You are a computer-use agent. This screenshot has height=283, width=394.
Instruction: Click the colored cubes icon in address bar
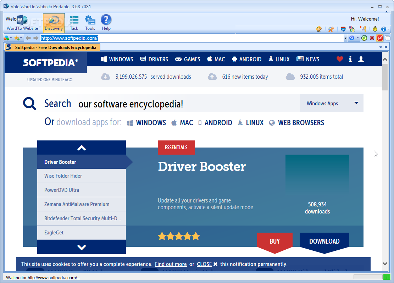click(6, 38)
